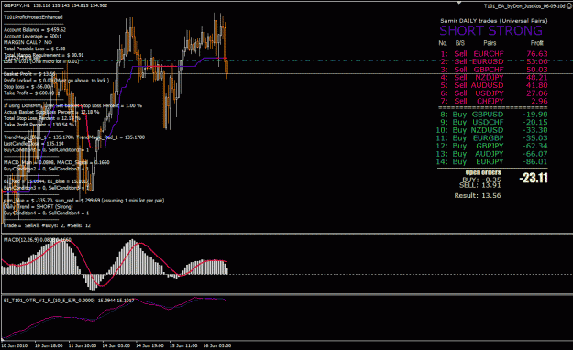Click the sum_blue = $ -335.70 line
Image resolution: width=573 pixels, height=350 pixels.
(x=83, y=201)
